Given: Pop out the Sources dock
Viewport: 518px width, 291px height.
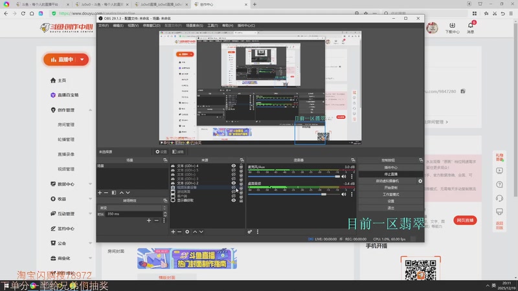Looking at the screenshot, I should [242, 160].
